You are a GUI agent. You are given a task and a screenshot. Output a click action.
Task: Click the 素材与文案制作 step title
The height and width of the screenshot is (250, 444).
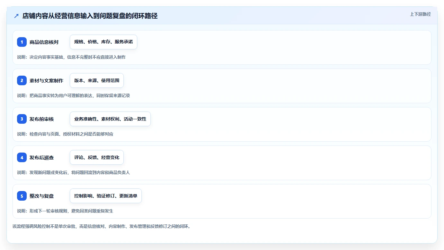pyautogui.click(x=46, y=80)
